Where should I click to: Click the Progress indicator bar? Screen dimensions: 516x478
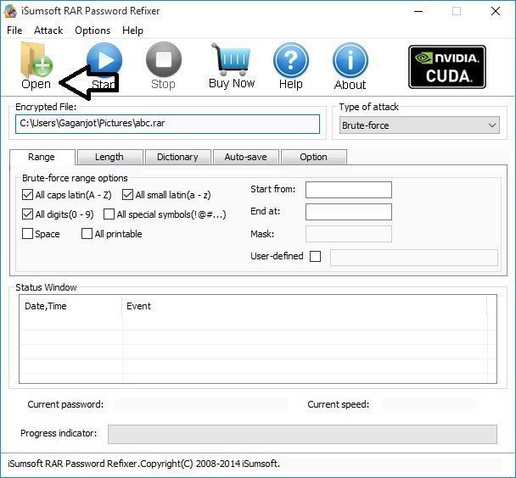[302, 434]
